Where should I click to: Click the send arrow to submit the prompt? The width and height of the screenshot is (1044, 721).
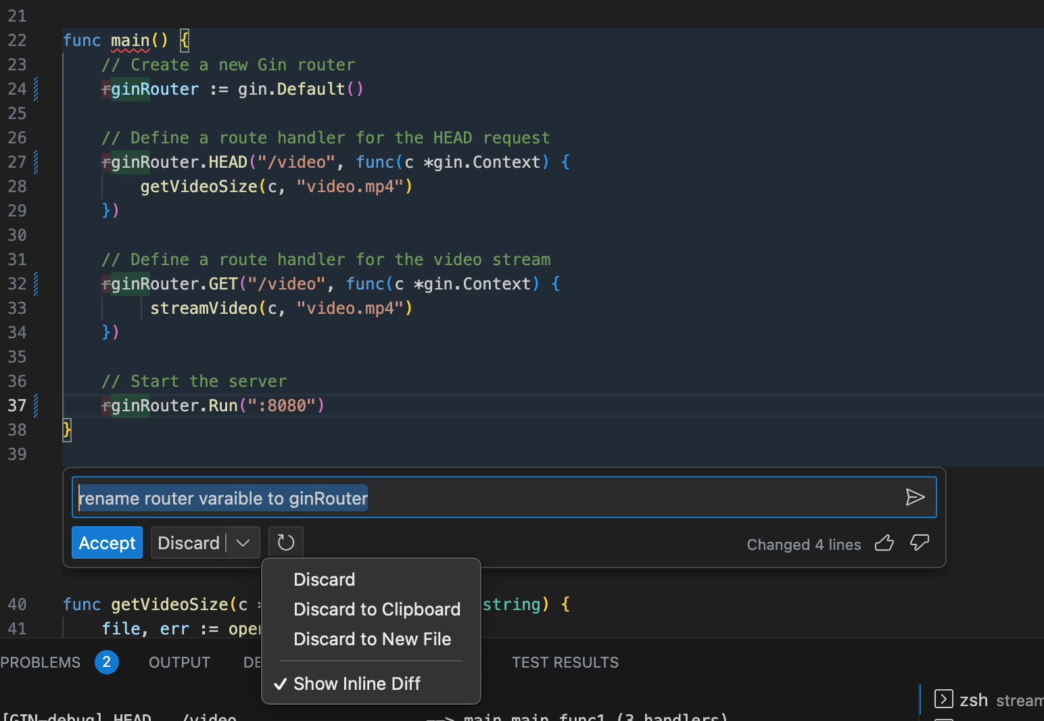916,497
